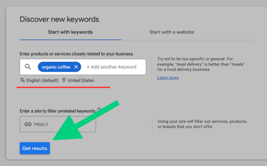Image resolution: width=267 pixels, height=166 pixels.
Task: Click the Enter products or services label
Action: tap(76, 54)
